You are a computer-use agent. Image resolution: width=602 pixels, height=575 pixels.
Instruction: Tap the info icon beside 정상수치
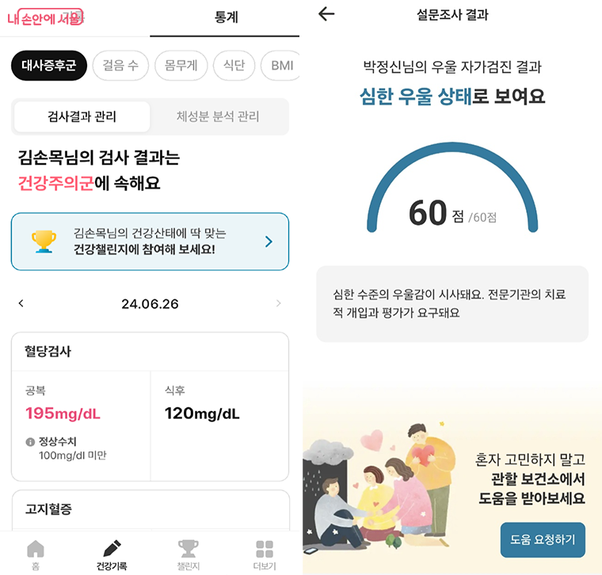tap(30, 442)
